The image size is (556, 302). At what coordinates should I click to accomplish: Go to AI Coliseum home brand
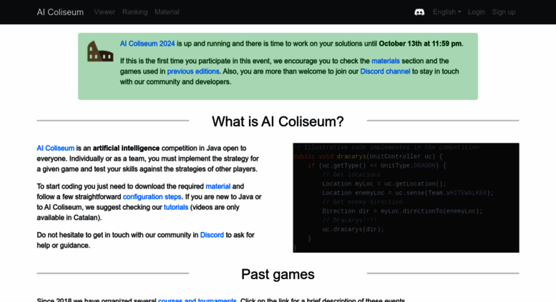tap(60, 12)
